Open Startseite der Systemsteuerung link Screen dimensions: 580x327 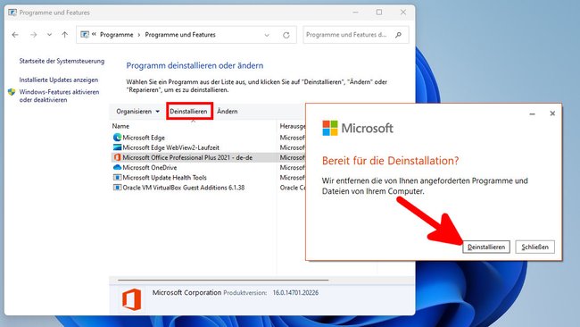click(x=62, y=61)
